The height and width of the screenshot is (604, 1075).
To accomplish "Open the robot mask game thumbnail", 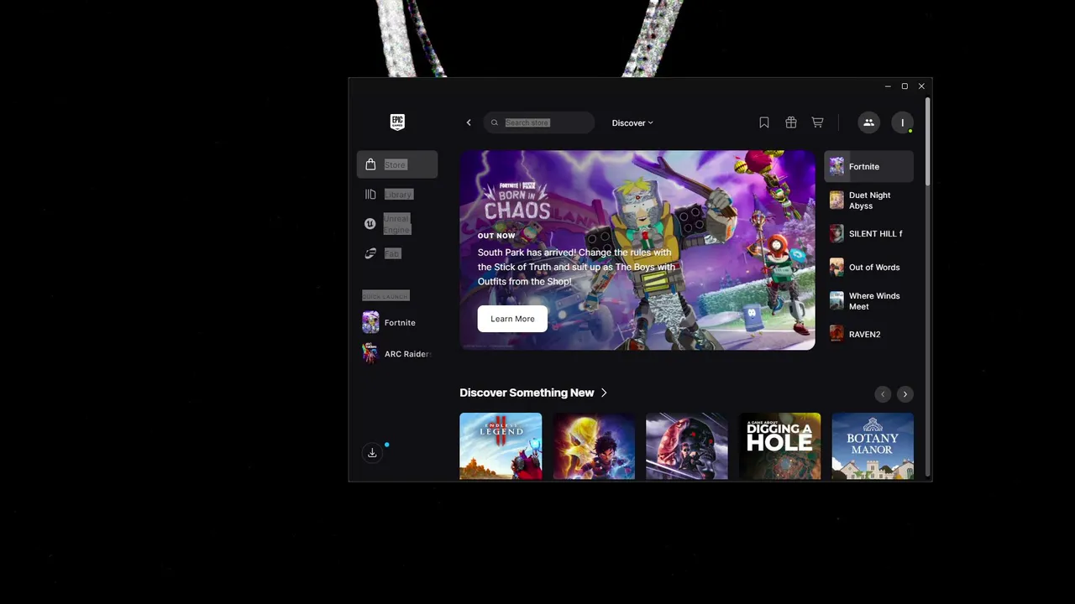I will pos(687,446).
